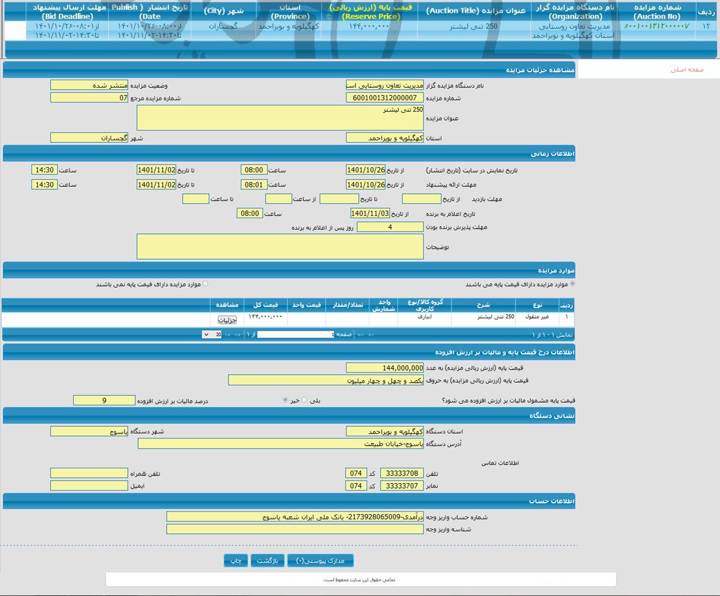Screen dimensions: 720x596
Task: Click the first-page pagination icon
Action: tap(371, 335)
